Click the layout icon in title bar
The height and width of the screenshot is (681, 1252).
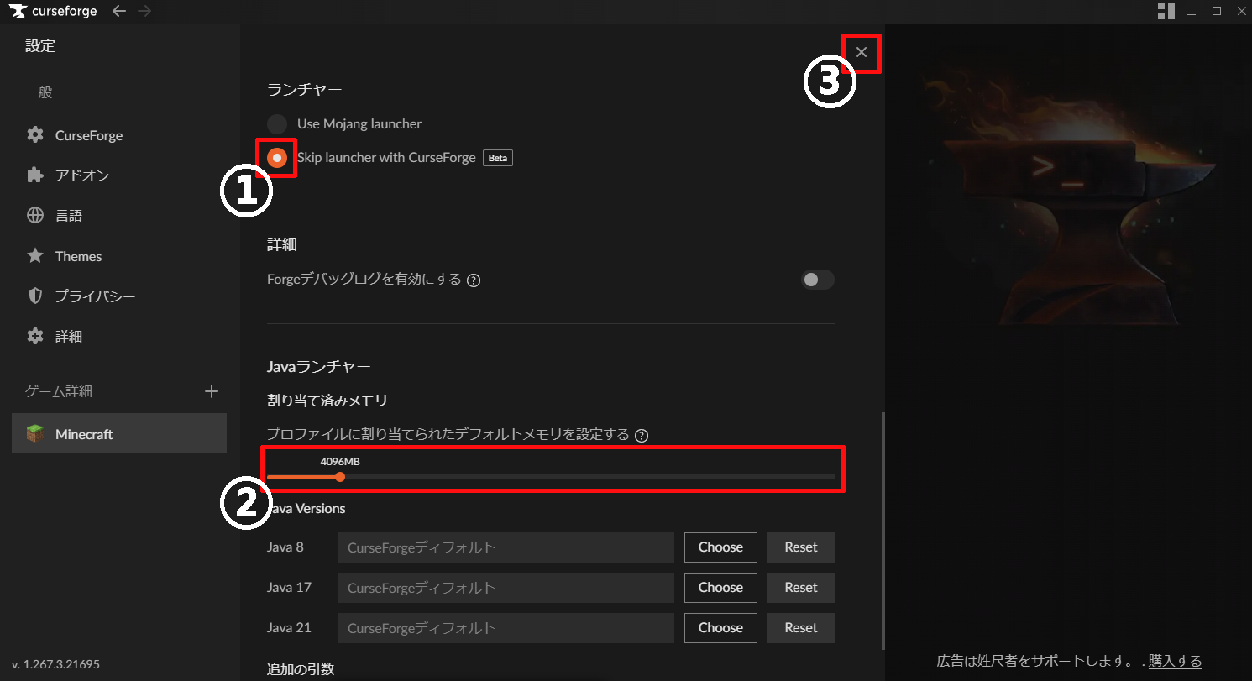coord(1166,11)
